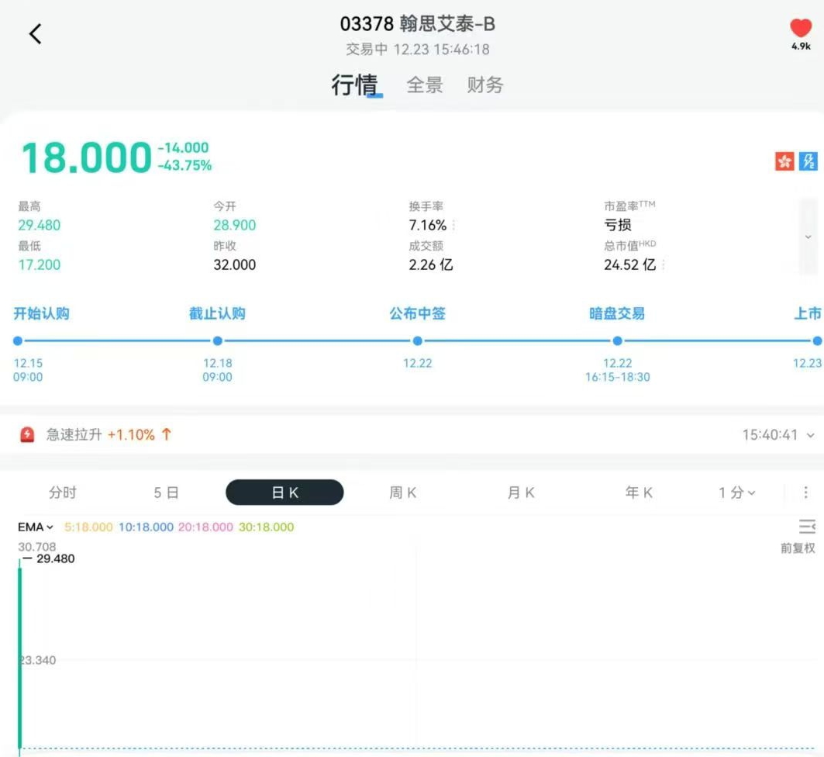Tap the blue lightning bolt icon
The image size is (824, 757).
click(x=808, y=161)
